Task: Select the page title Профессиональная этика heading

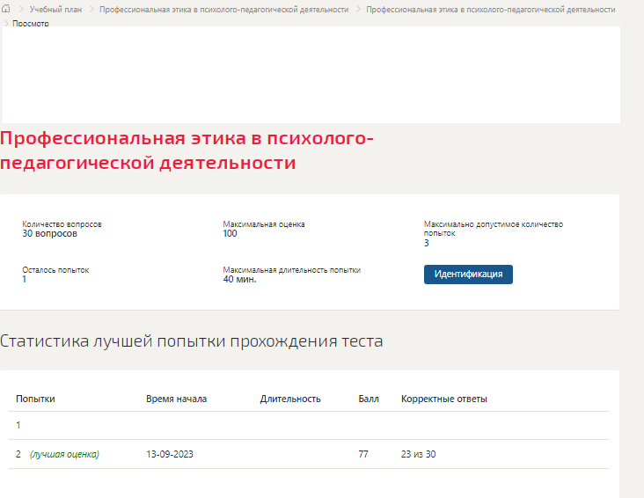Action: click(187, 150)
